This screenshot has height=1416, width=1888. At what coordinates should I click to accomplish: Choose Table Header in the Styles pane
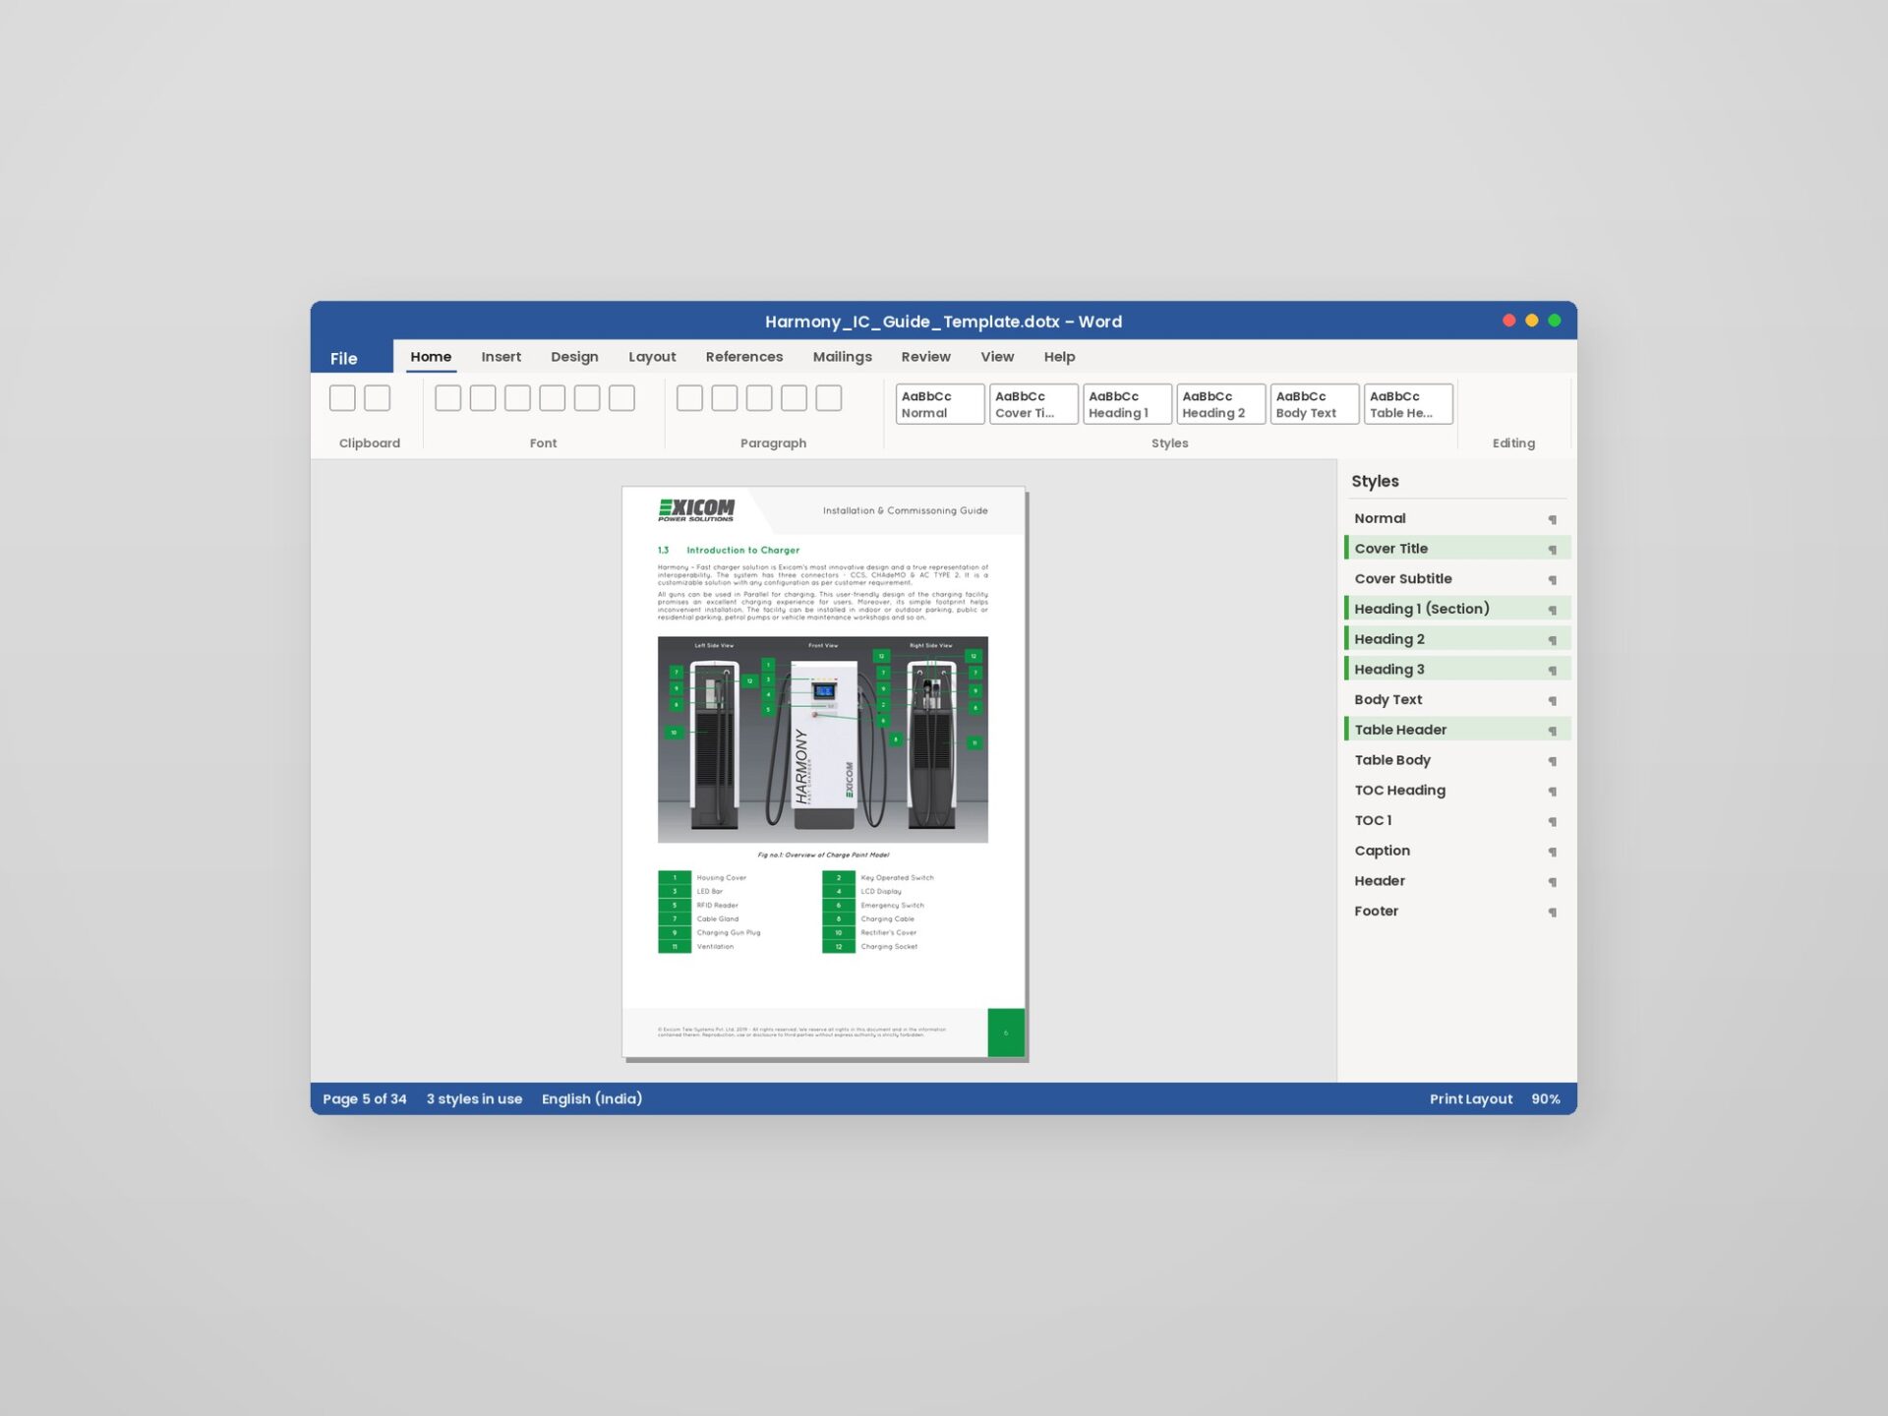click(x=1457, y=730)
